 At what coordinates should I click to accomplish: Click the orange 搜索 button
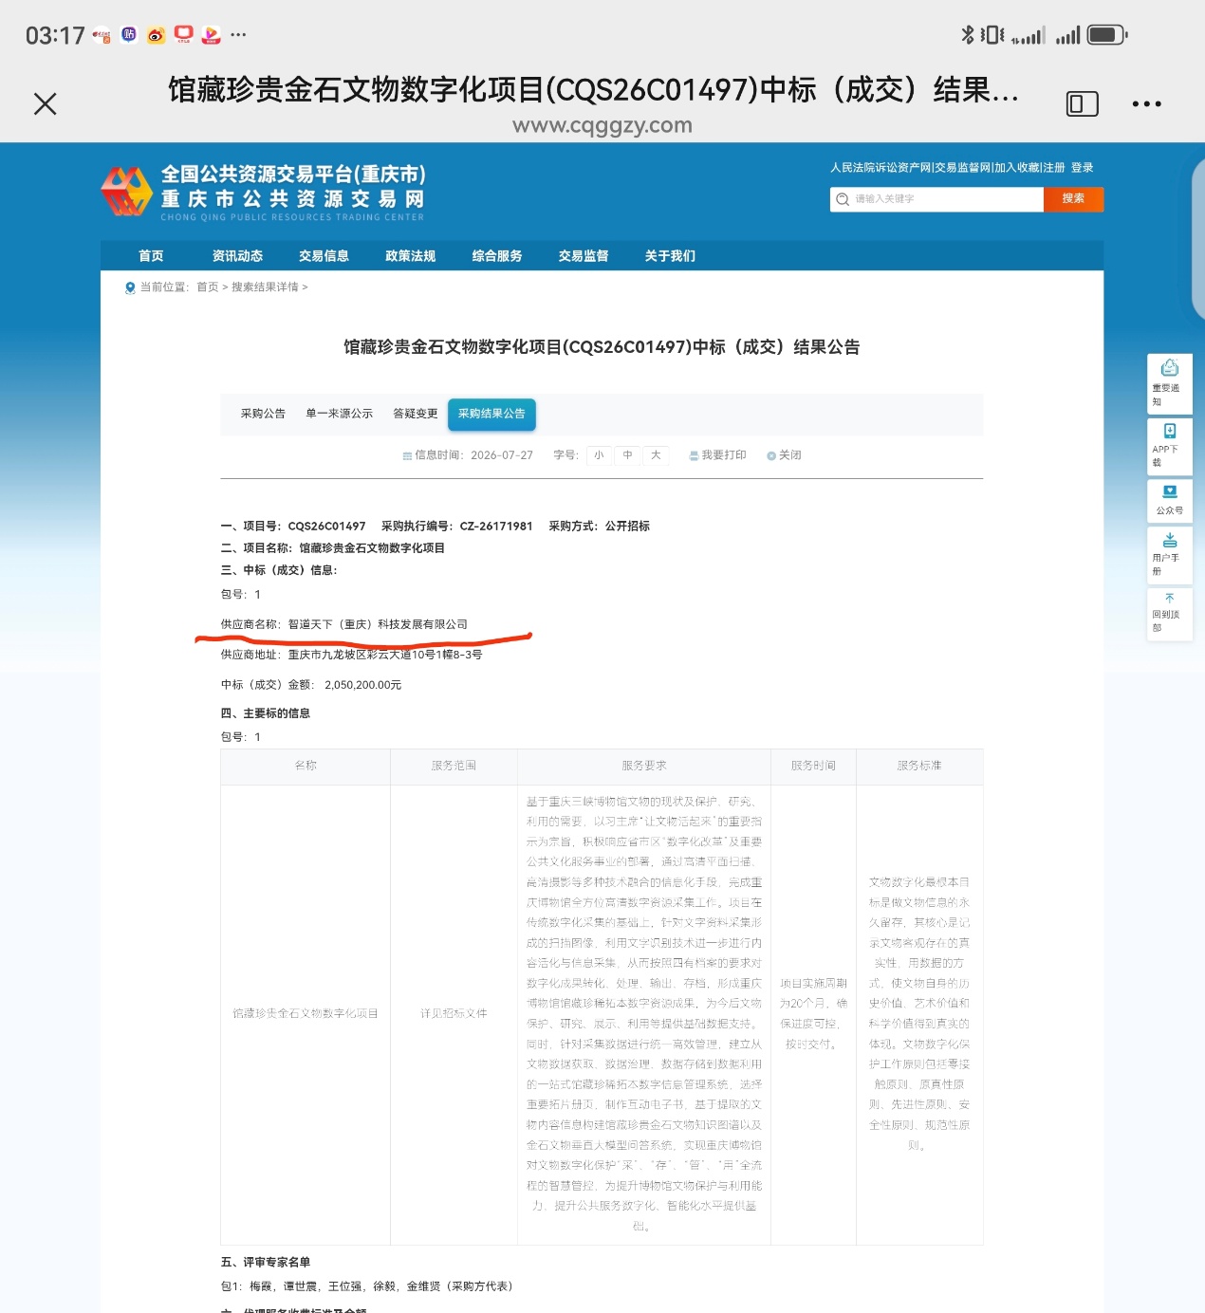coord(1073,199)
